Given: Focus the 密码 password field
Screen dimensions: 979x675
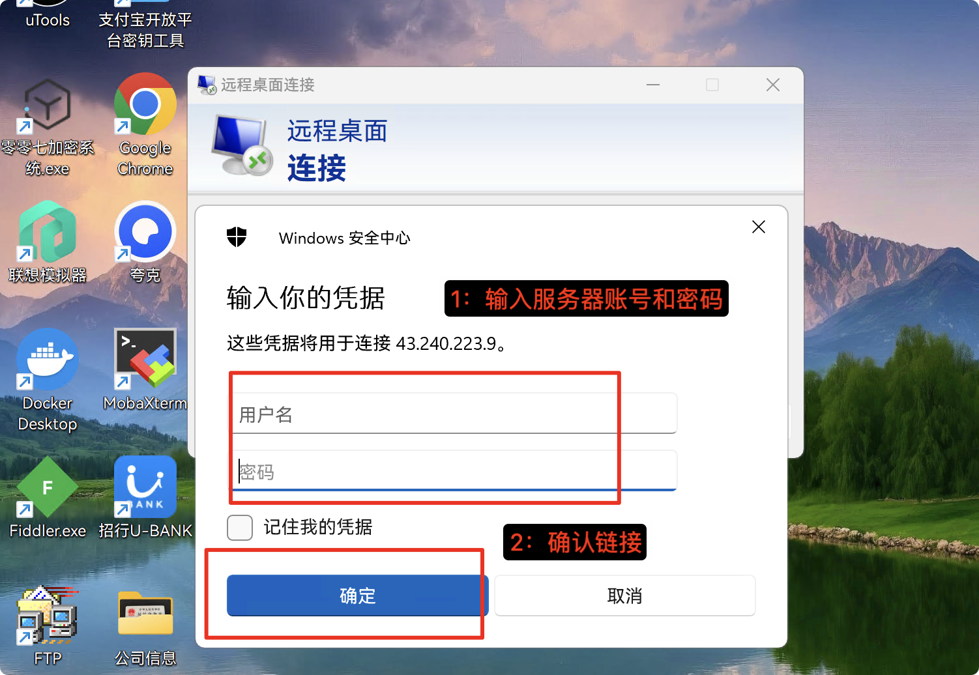Looking at the screenshot, I should pyautogui.click(x=452, y=470).
